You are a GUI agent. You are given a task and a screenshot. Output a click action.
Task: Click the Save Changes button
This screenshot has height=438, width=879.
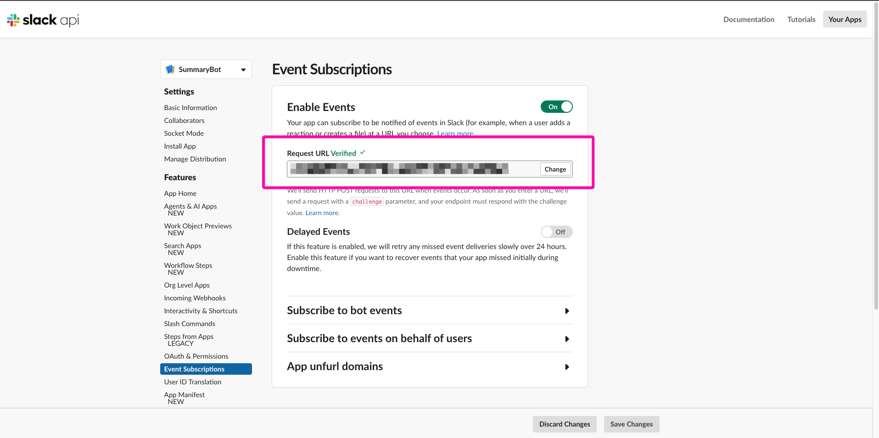coord(631,424)
